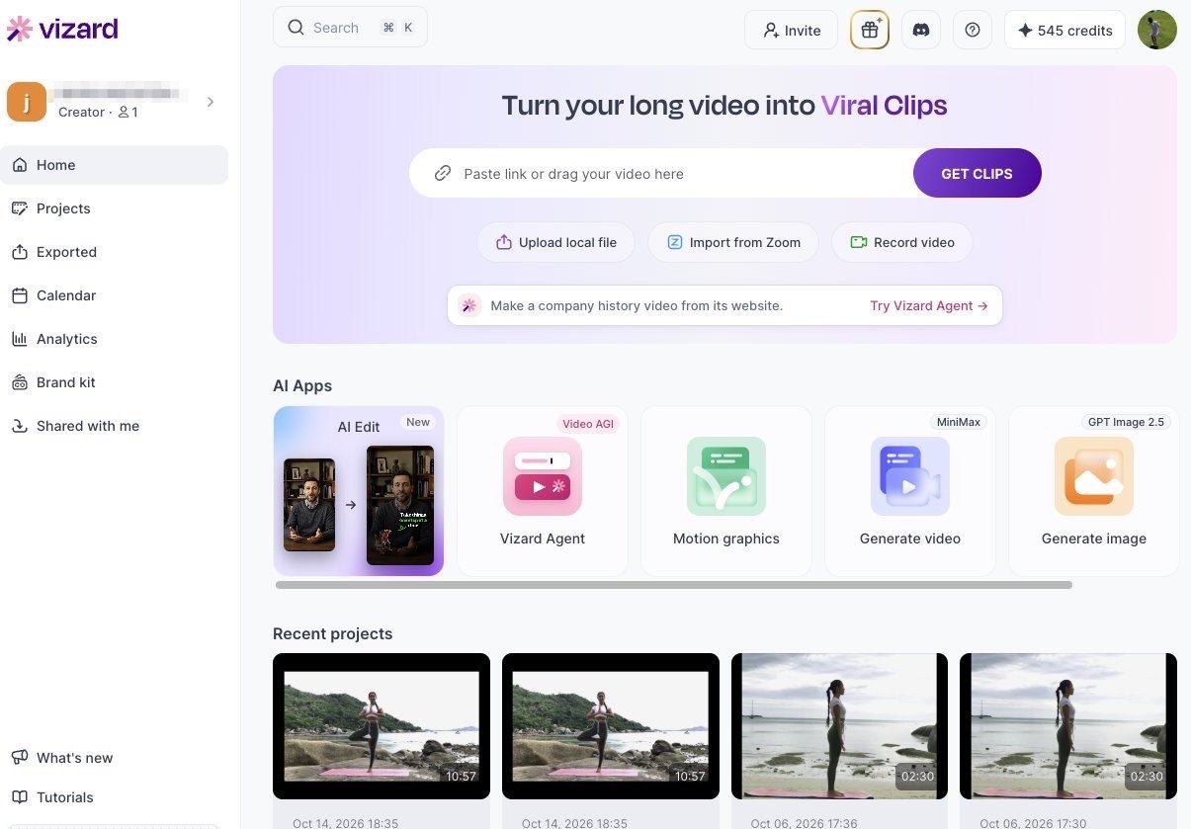Click 'Make a company history video' suggestion text

pyautogui.click(x=637, y=306)
